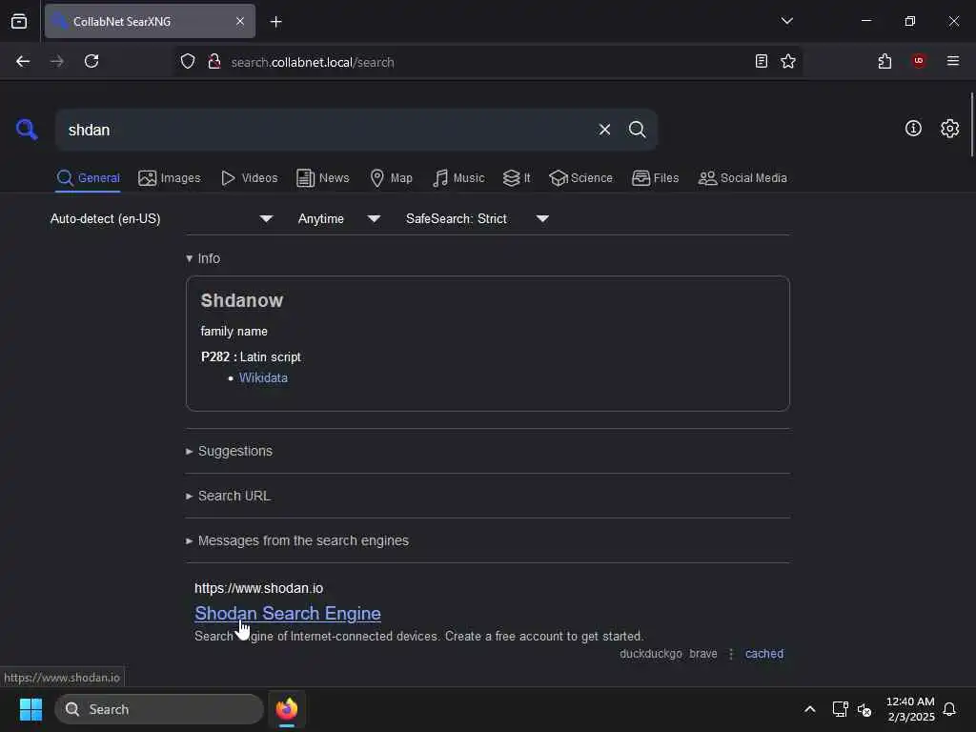The image size is (976, 732).
Task: Reload the current page
Action: coord(91,62)
